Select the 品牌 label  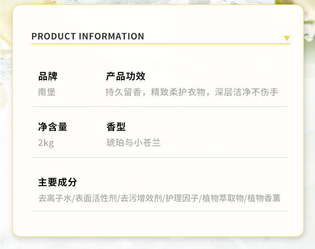pyautogui.click(x=48, y=76)
